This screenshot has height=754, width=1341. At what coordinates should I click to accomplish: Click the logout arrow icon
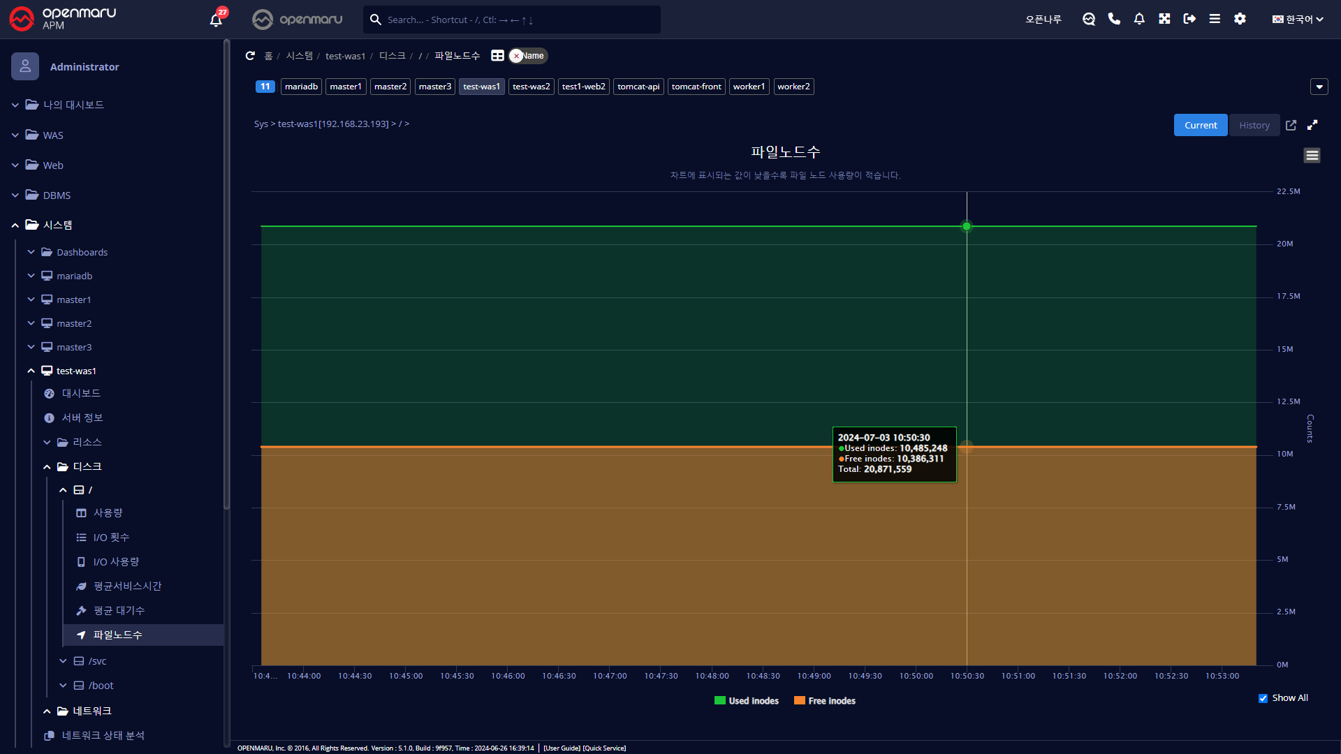pyautogui.click(x=1189, y=20)
